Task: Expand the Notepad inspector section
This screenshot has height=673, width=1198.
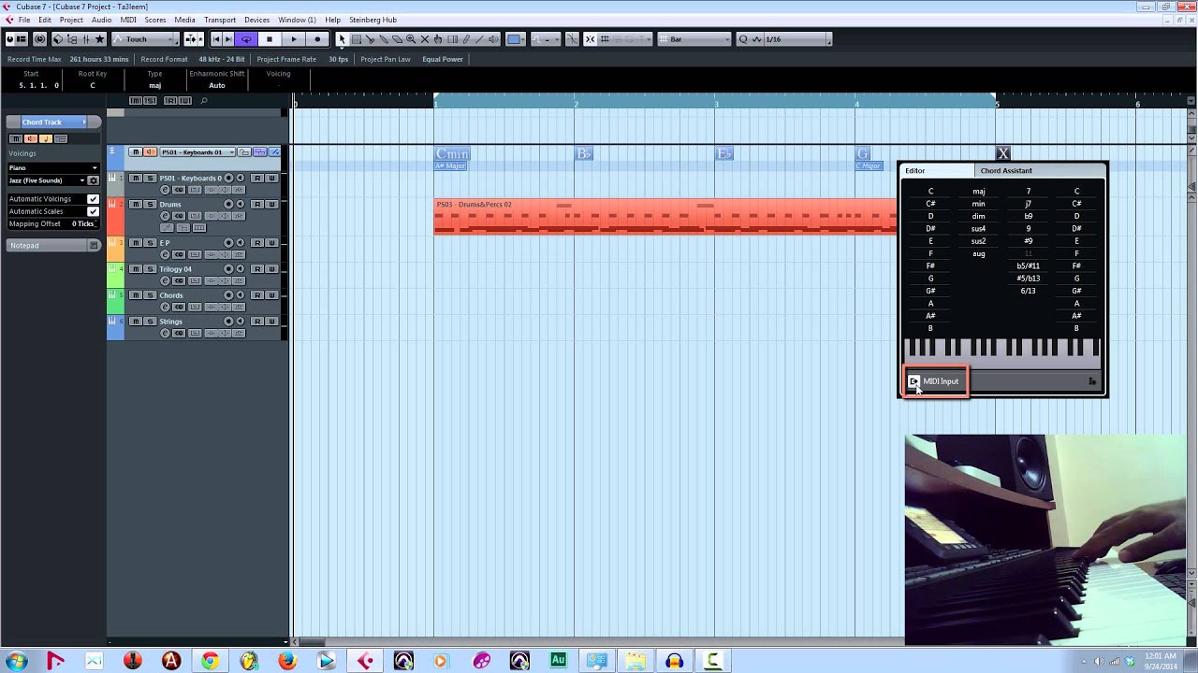Action: [x=52, y=245]
